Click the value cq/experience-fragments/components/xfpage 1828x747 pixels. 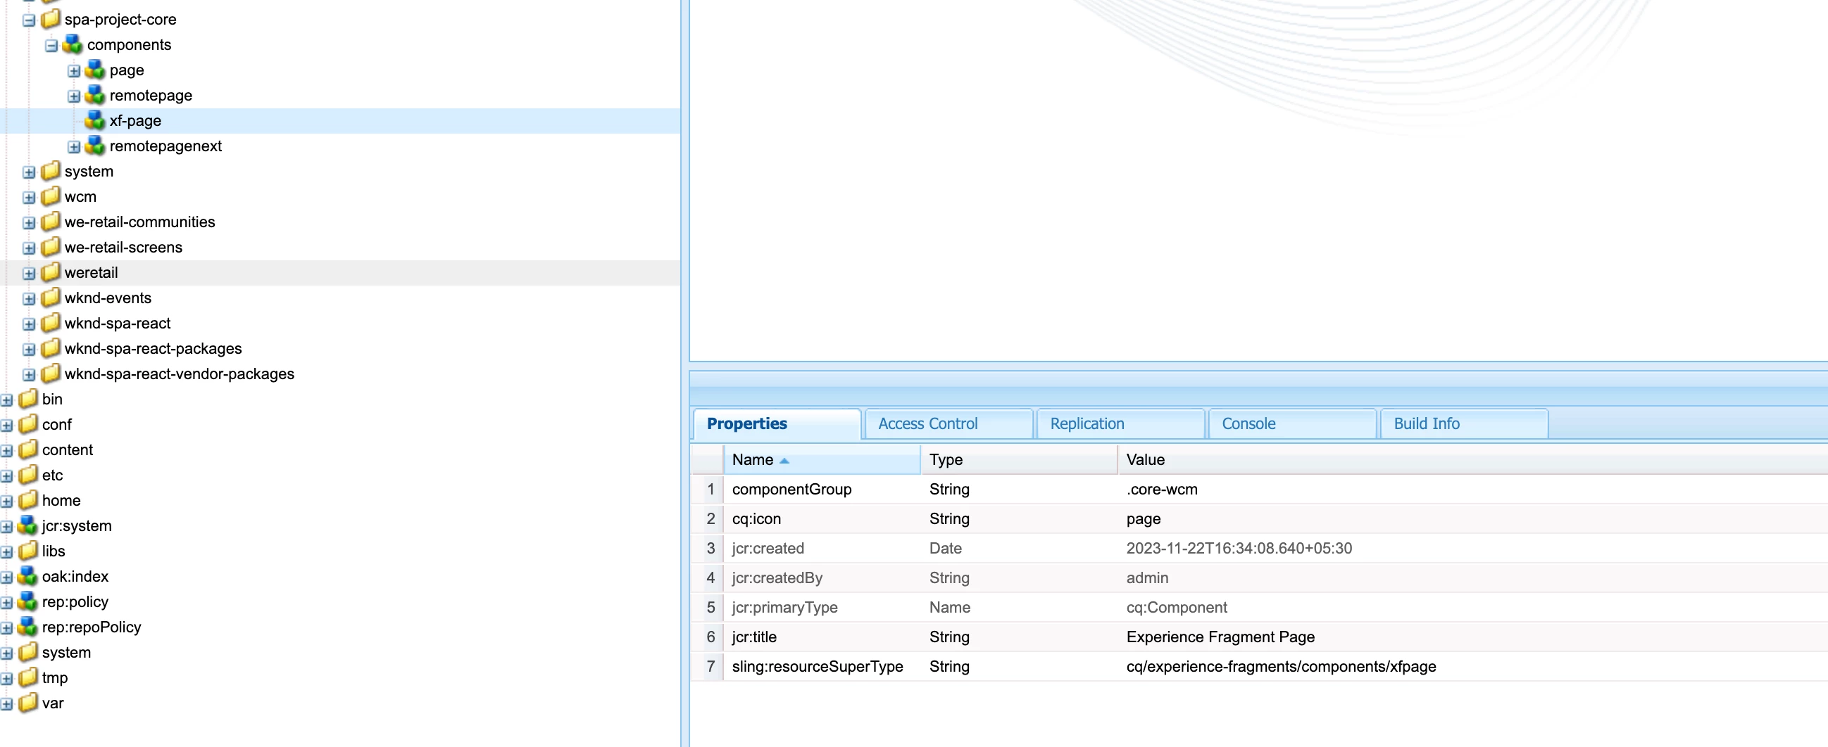pyautogui.click(x=1281, y=667)
